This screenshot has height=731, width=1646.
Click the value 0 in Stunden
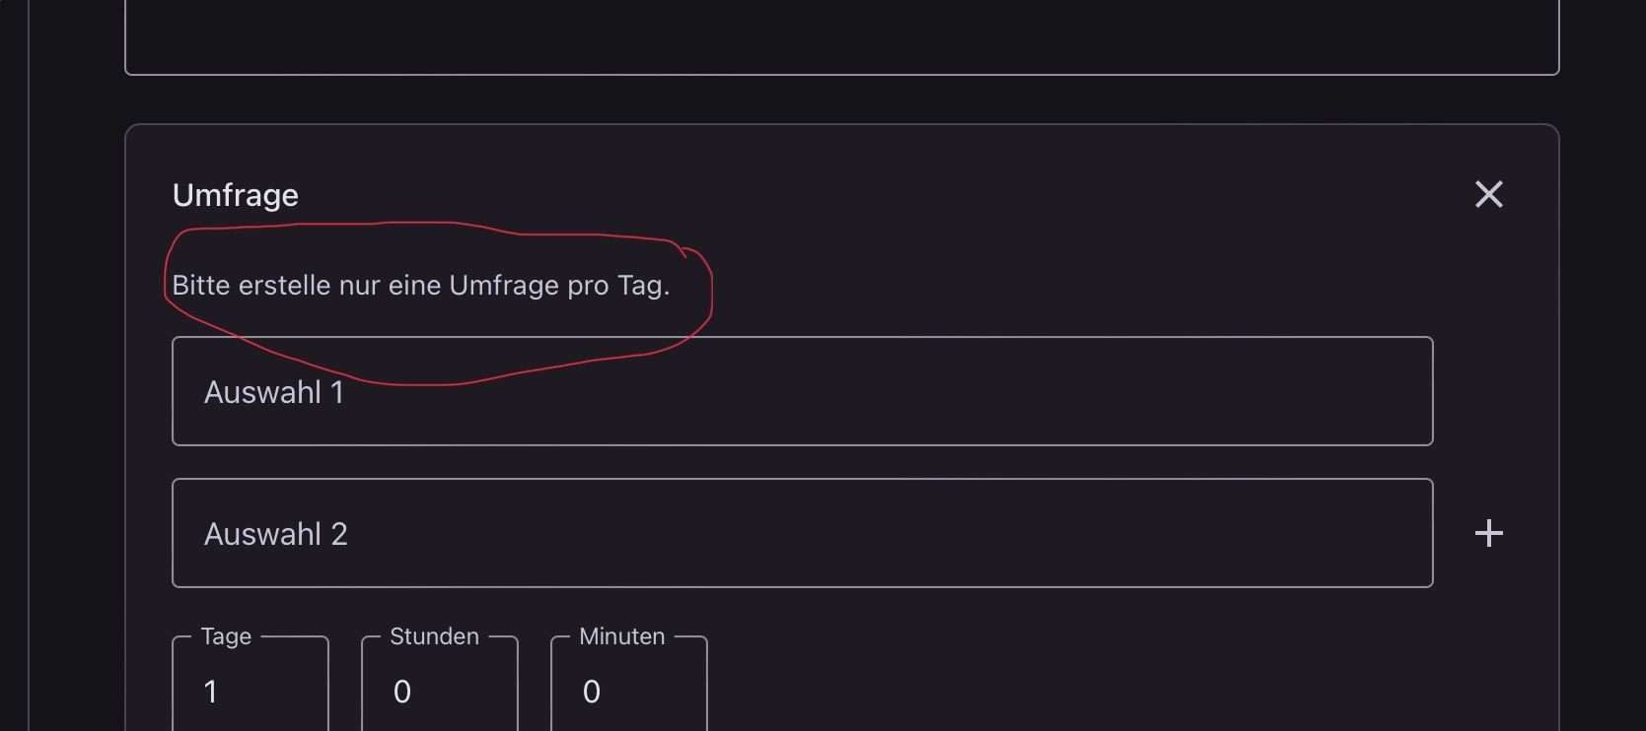point(401,692)
